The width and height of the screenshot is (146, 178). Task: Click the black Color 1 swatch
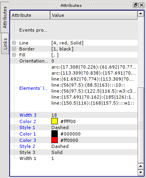click(55, 133)
